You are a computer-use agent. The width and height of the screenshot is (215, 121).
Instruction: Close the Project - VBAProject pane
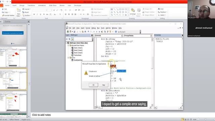click(92, 35)
